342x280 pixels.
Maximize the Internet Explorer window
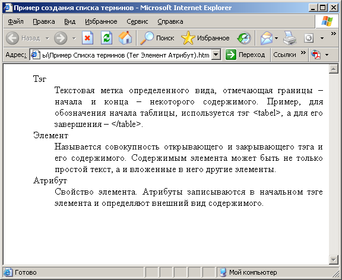tap(323, 8)
